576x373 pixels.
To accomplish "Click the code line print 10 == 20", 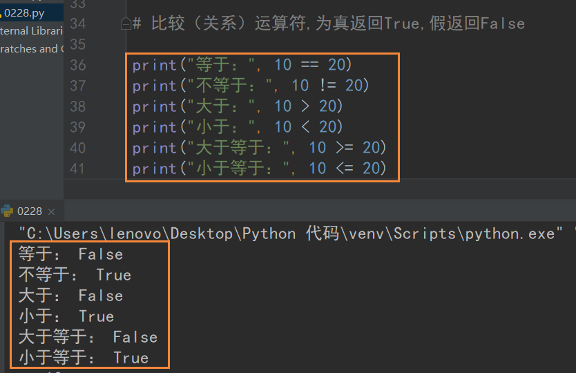I will 242,65.
